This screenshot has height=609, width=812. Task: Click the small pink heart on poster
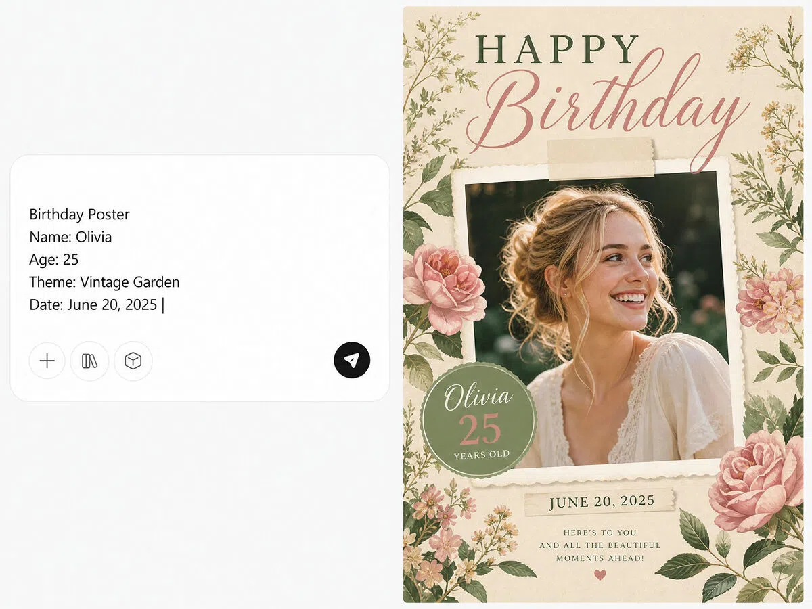(600, 575)
